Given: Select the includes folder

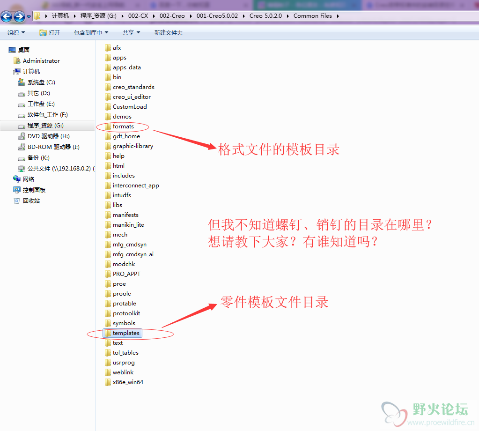Looking at the screenshot, I should pyautogui.click(x=120, y=176).
